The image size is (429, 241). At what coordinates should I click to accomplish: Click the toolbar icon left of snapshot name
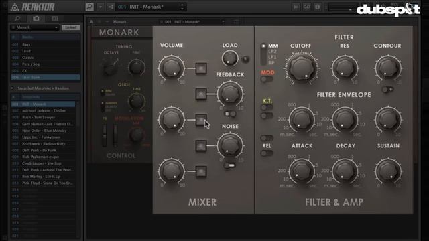111,7
